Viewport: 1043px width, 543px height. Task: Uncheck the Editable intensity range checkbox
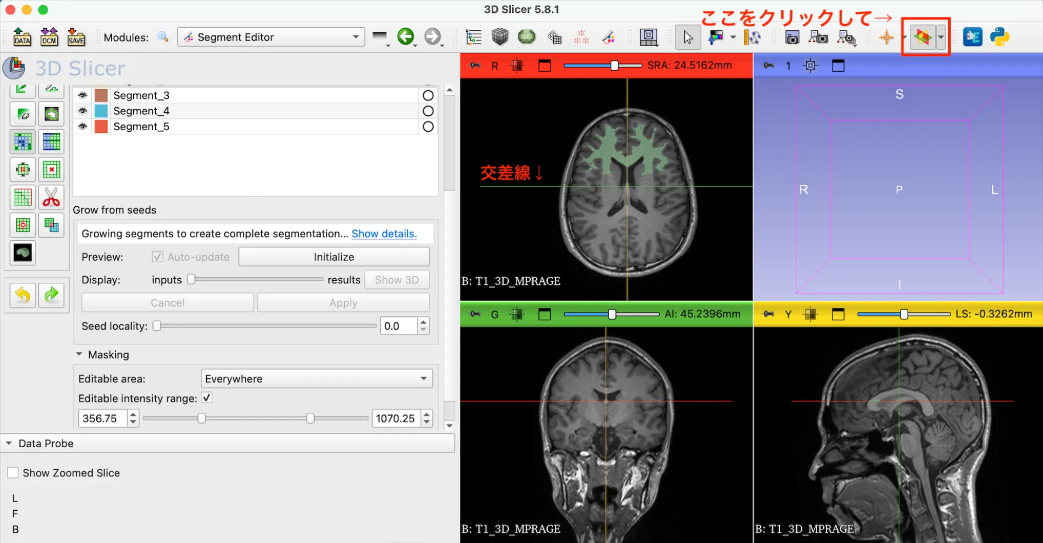(206, 398)
